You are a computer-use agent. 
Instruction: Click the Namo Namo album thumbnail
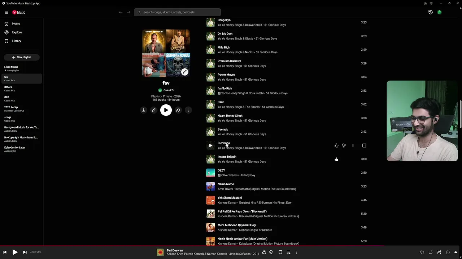point(210,187)
